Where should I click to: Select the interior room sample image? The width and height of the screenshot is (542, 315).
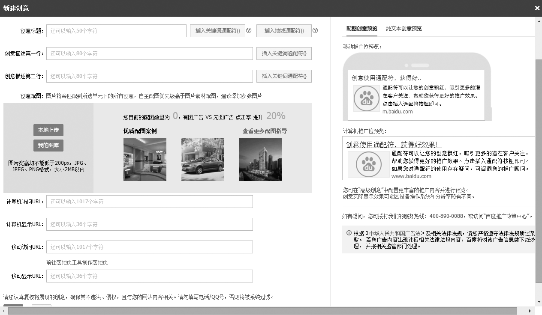pyautogui.click(x=145, y=160)
